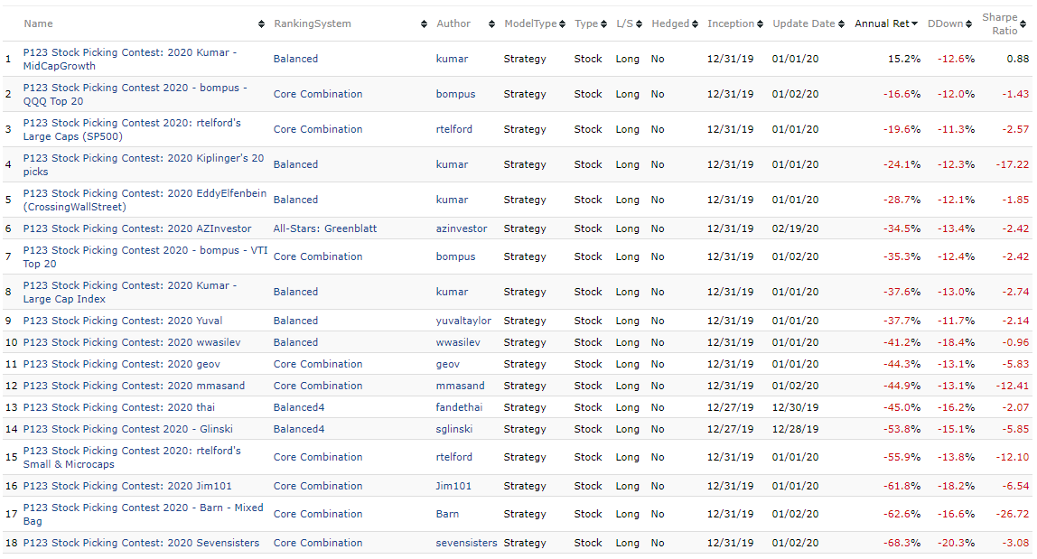Viewport: 1037px width, 559px height.
Task: Sort by ModelType column sort arrows
Action: (x=562, y=23)
